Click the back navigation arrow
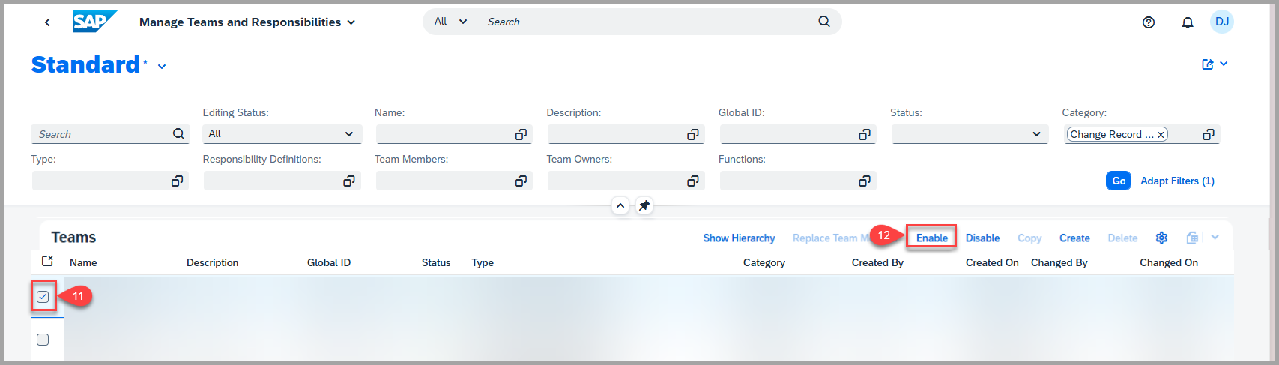Screen dimensions: 1279x365 coord(47,22)
